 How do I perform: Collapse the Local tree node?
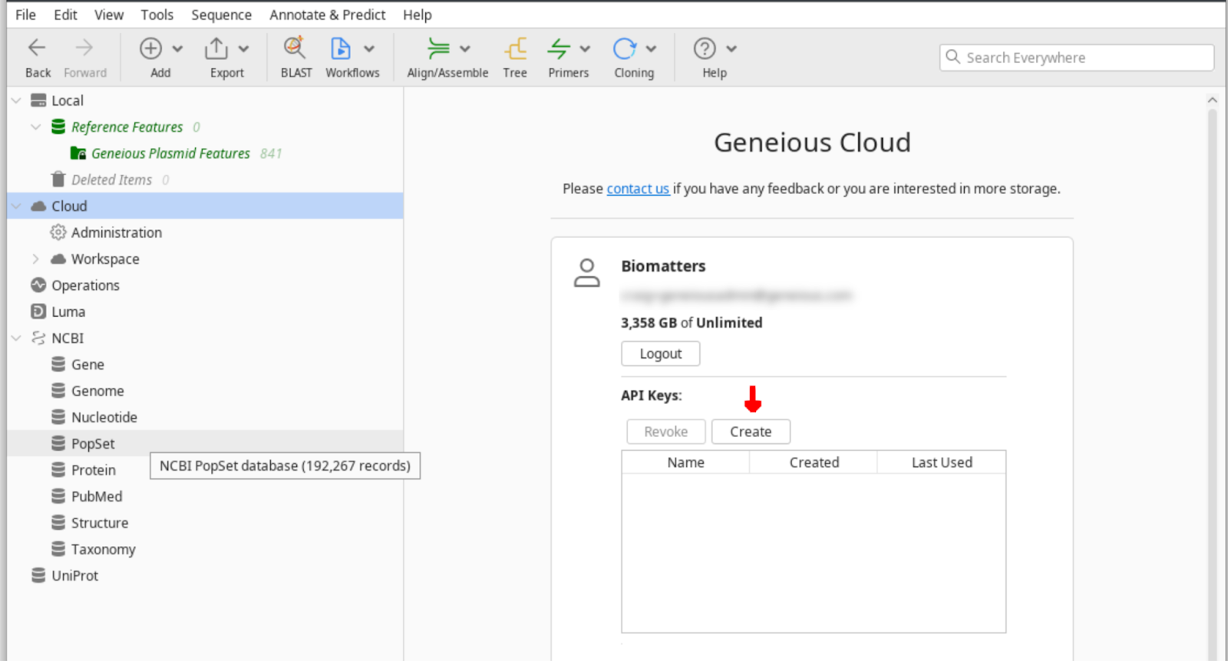click(x=16, y=100)
